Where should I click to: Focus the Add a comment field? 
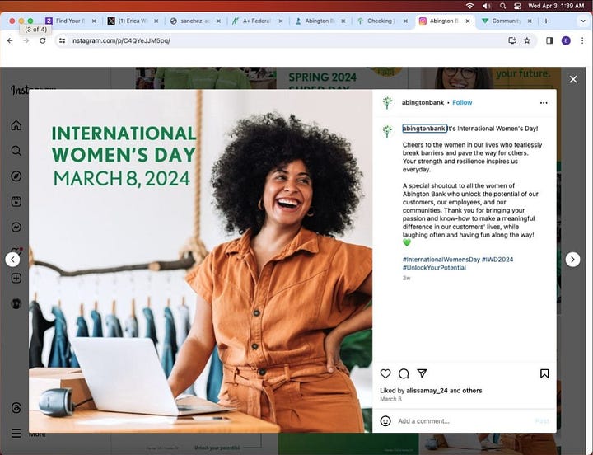[463, 421]
